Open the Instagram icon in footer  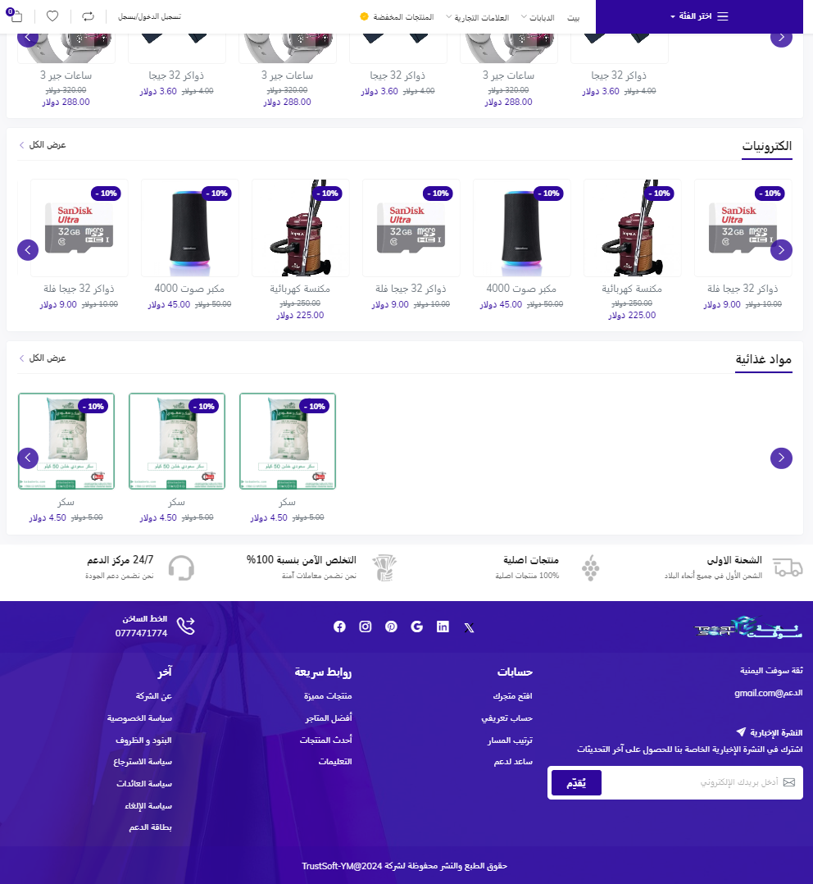(x=365, y=627)
